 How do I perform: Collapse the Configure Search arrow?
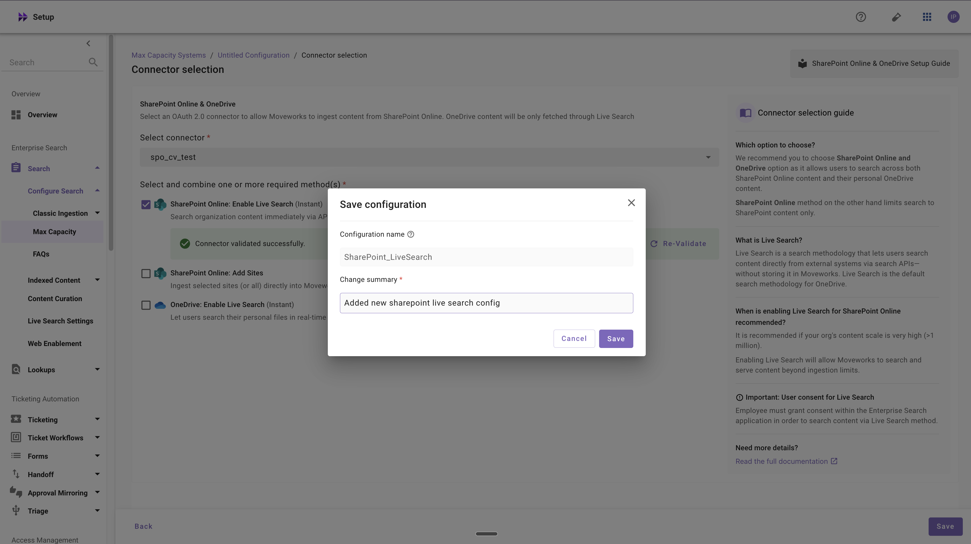click(97, 190)
